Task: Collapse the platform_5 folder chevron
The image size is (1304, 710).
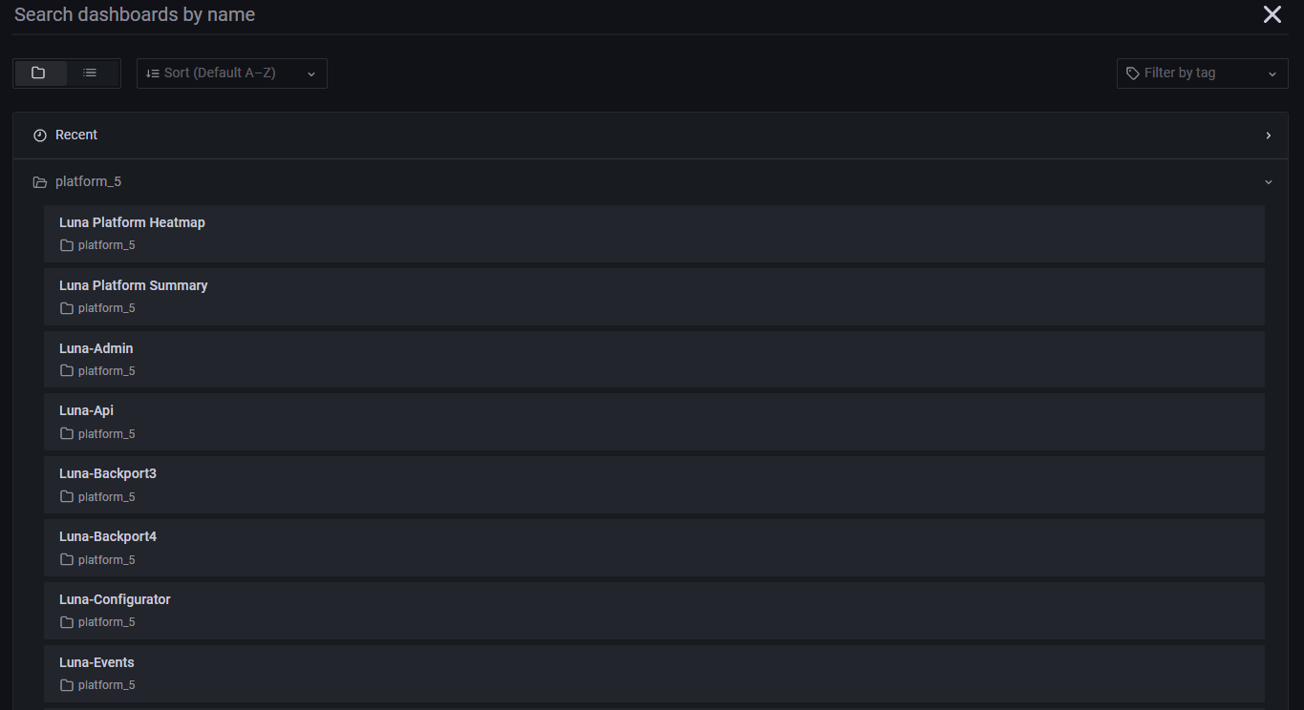Action: click(1268, 181)
